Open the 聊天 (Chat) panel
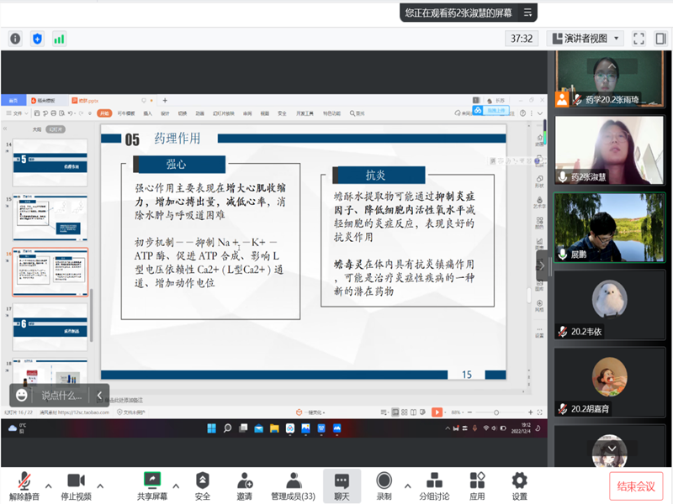The width and height of the screenshot is (673, 504). (342, 481)
